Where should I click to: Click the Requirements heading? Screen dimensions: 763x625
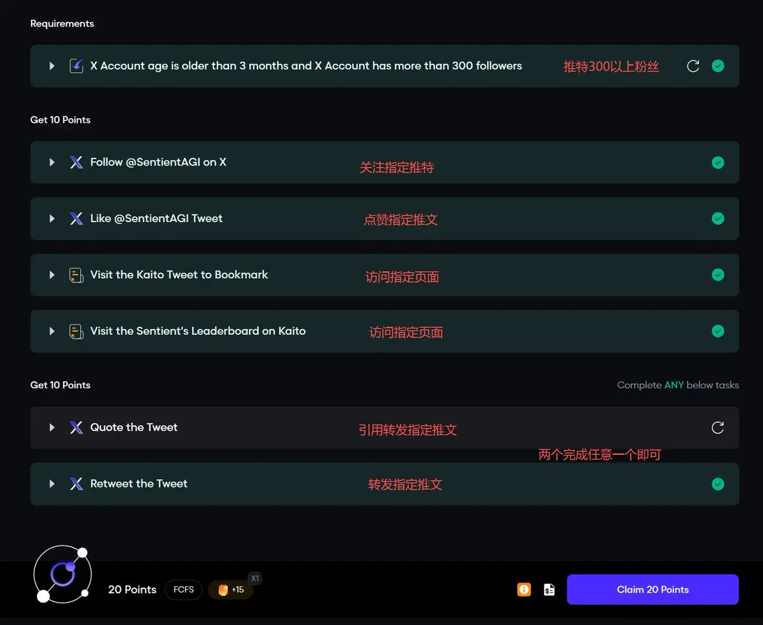point(62,24)
